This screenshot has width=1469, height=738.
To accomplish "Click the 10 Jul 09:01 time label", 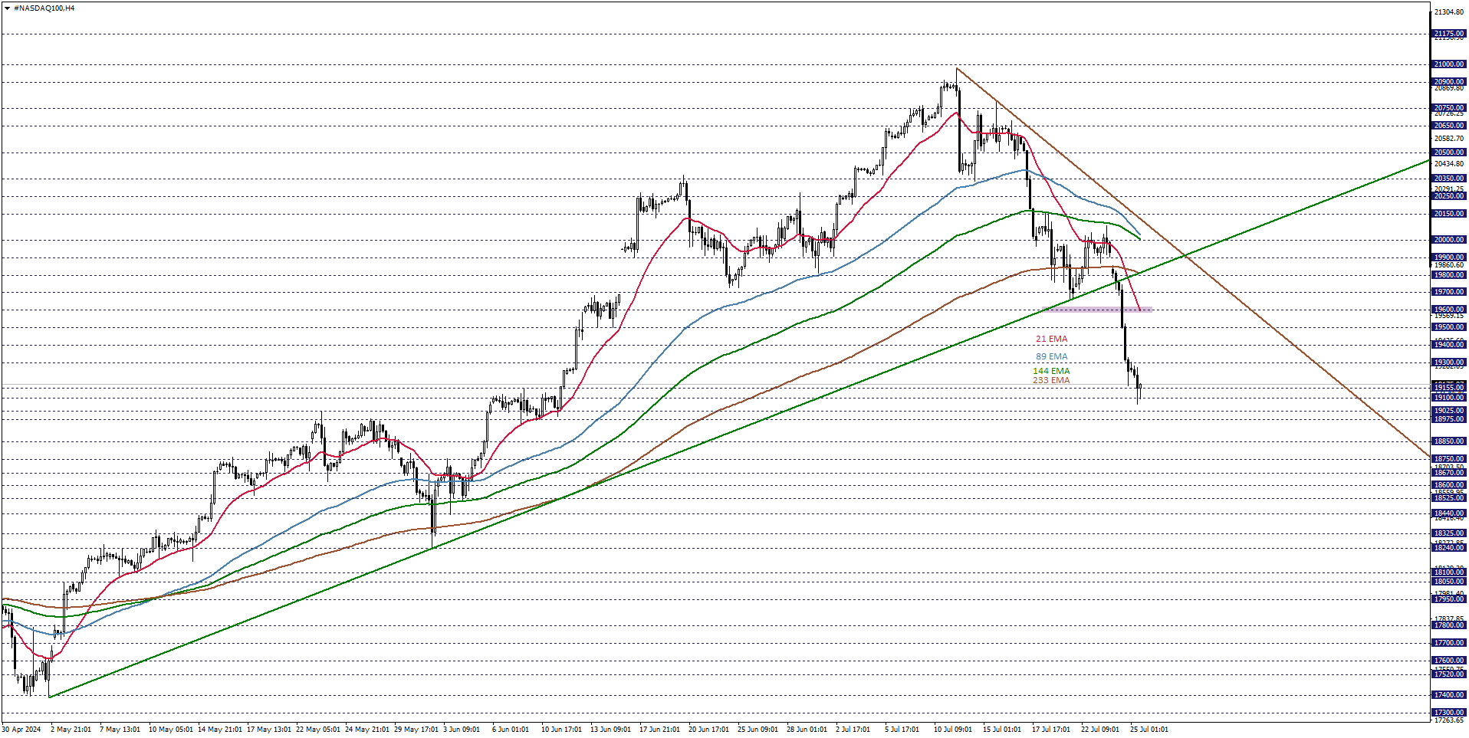I will 953,730.
